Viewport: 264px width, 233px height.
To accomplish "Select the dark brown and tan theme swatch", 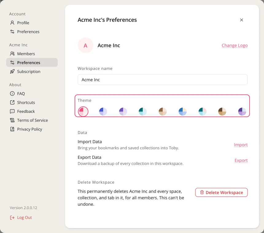I will click(222, 112).
